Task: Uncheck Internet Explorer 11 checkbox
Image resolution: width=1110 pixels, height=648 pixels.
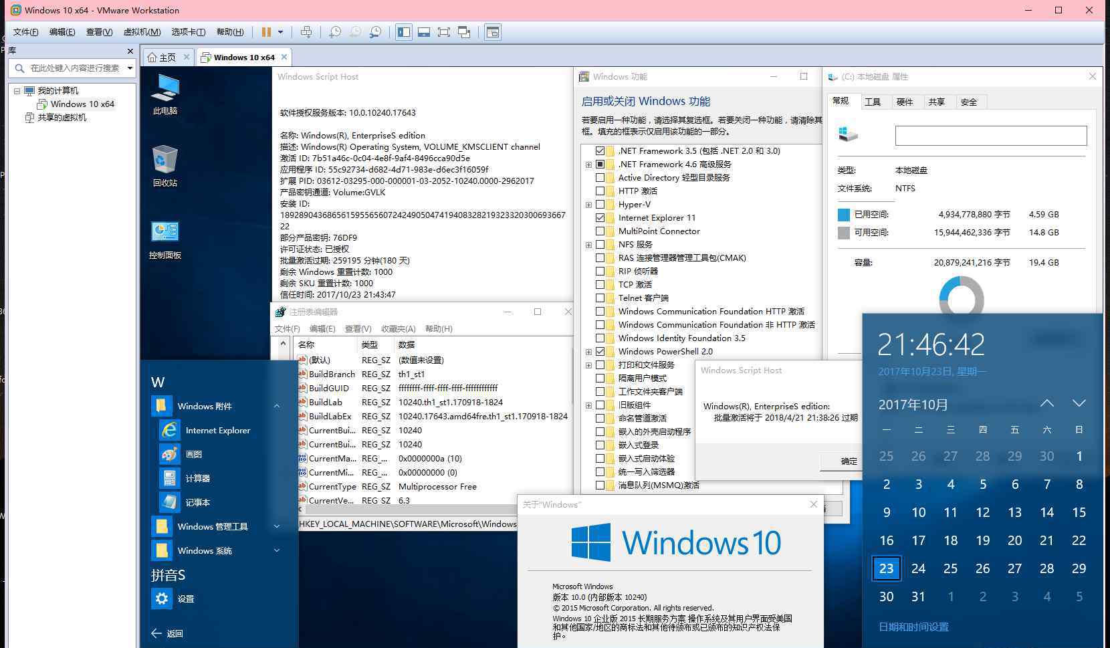Action: click(600, 218)
